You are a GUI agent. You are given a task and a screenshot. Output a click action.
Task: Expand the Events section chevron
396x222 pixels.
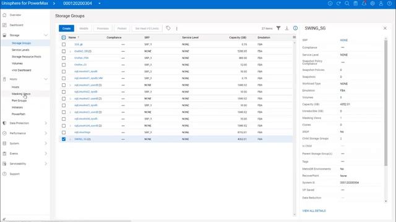tap(46, 154)
